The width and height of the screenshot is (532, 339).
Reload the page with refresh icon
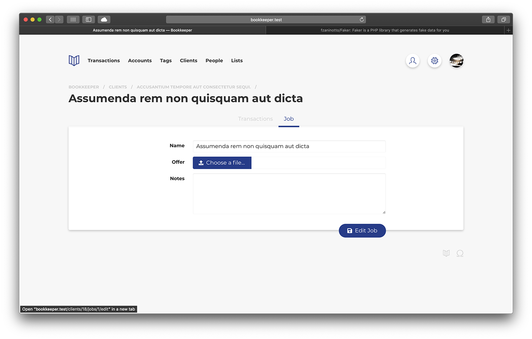(x=362, y=20)
